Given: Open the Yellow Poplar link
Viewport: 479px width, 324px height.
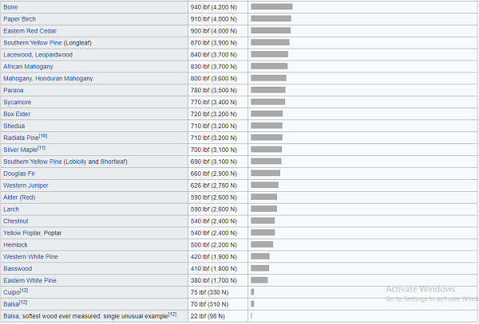Looking at the screenshot, I should pos(22,232).
